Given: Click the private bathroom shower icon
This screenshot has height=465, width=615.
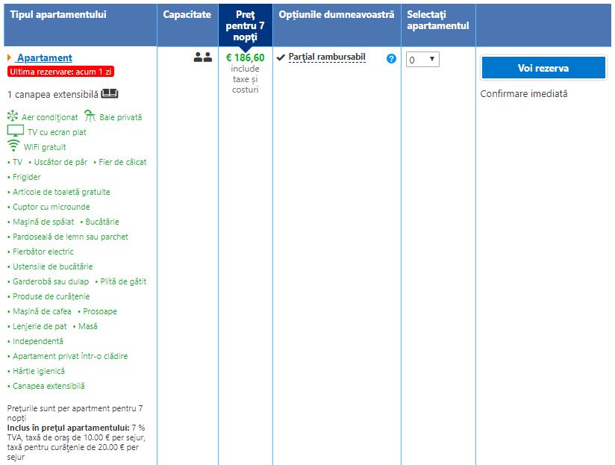Looking at the screenshot, I should (90, 116).
